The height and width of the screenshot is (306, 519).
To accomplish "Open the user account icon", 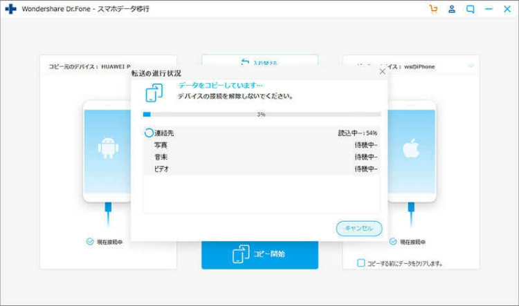I will 452,9.
